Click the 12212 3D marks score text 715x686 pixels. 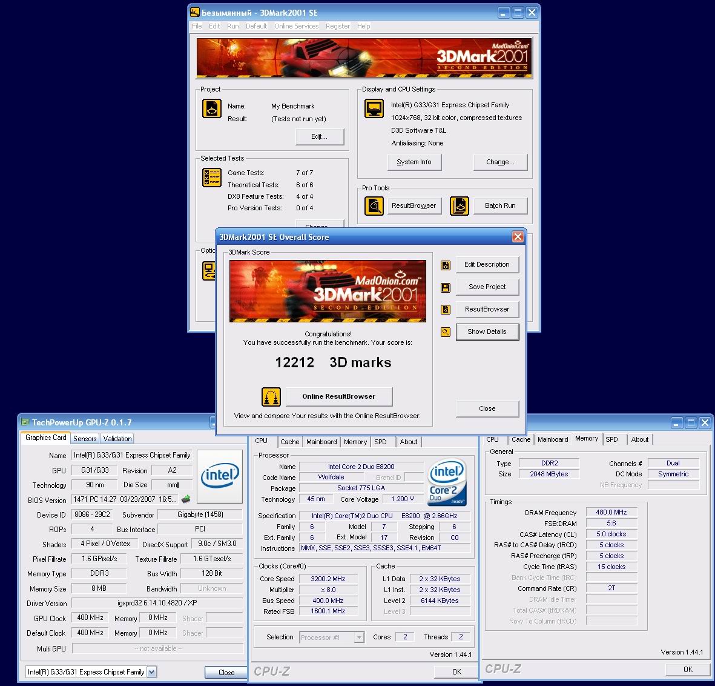[x=333, y=362]
